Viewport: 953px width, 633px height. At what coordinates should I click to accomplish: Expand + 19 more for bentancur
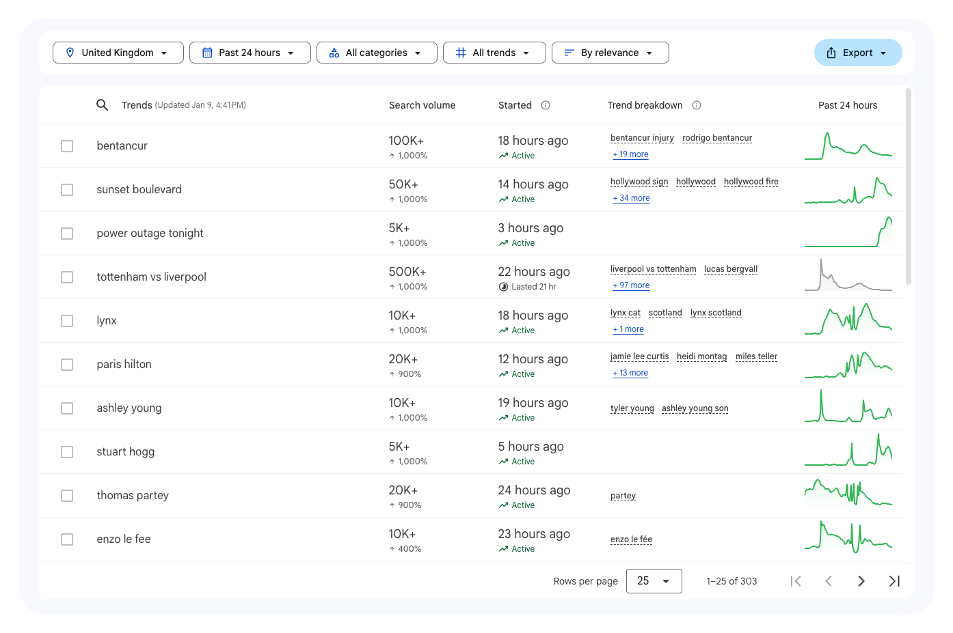tap(631, 154)
